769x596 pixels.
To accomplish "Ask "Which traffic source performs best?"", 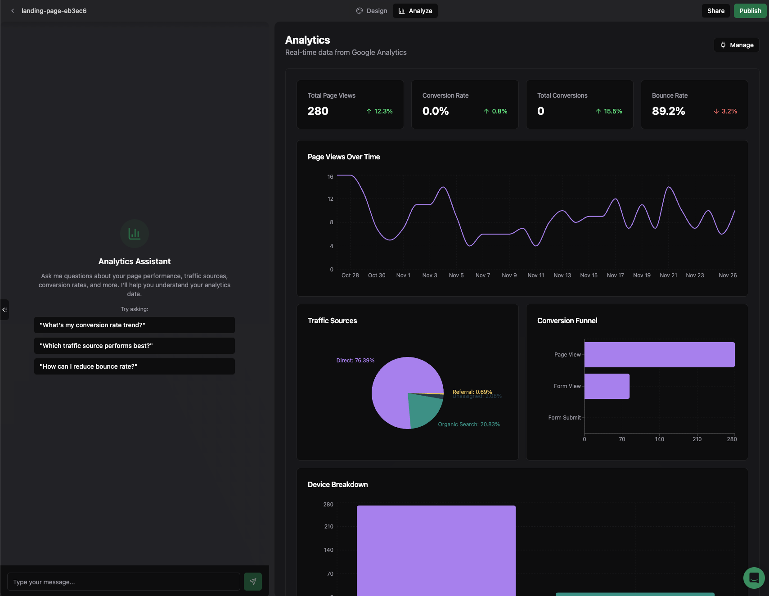I will [x=134, y=345].
